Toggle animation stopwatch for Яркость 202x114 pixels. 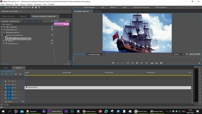[x=6, y=41]
